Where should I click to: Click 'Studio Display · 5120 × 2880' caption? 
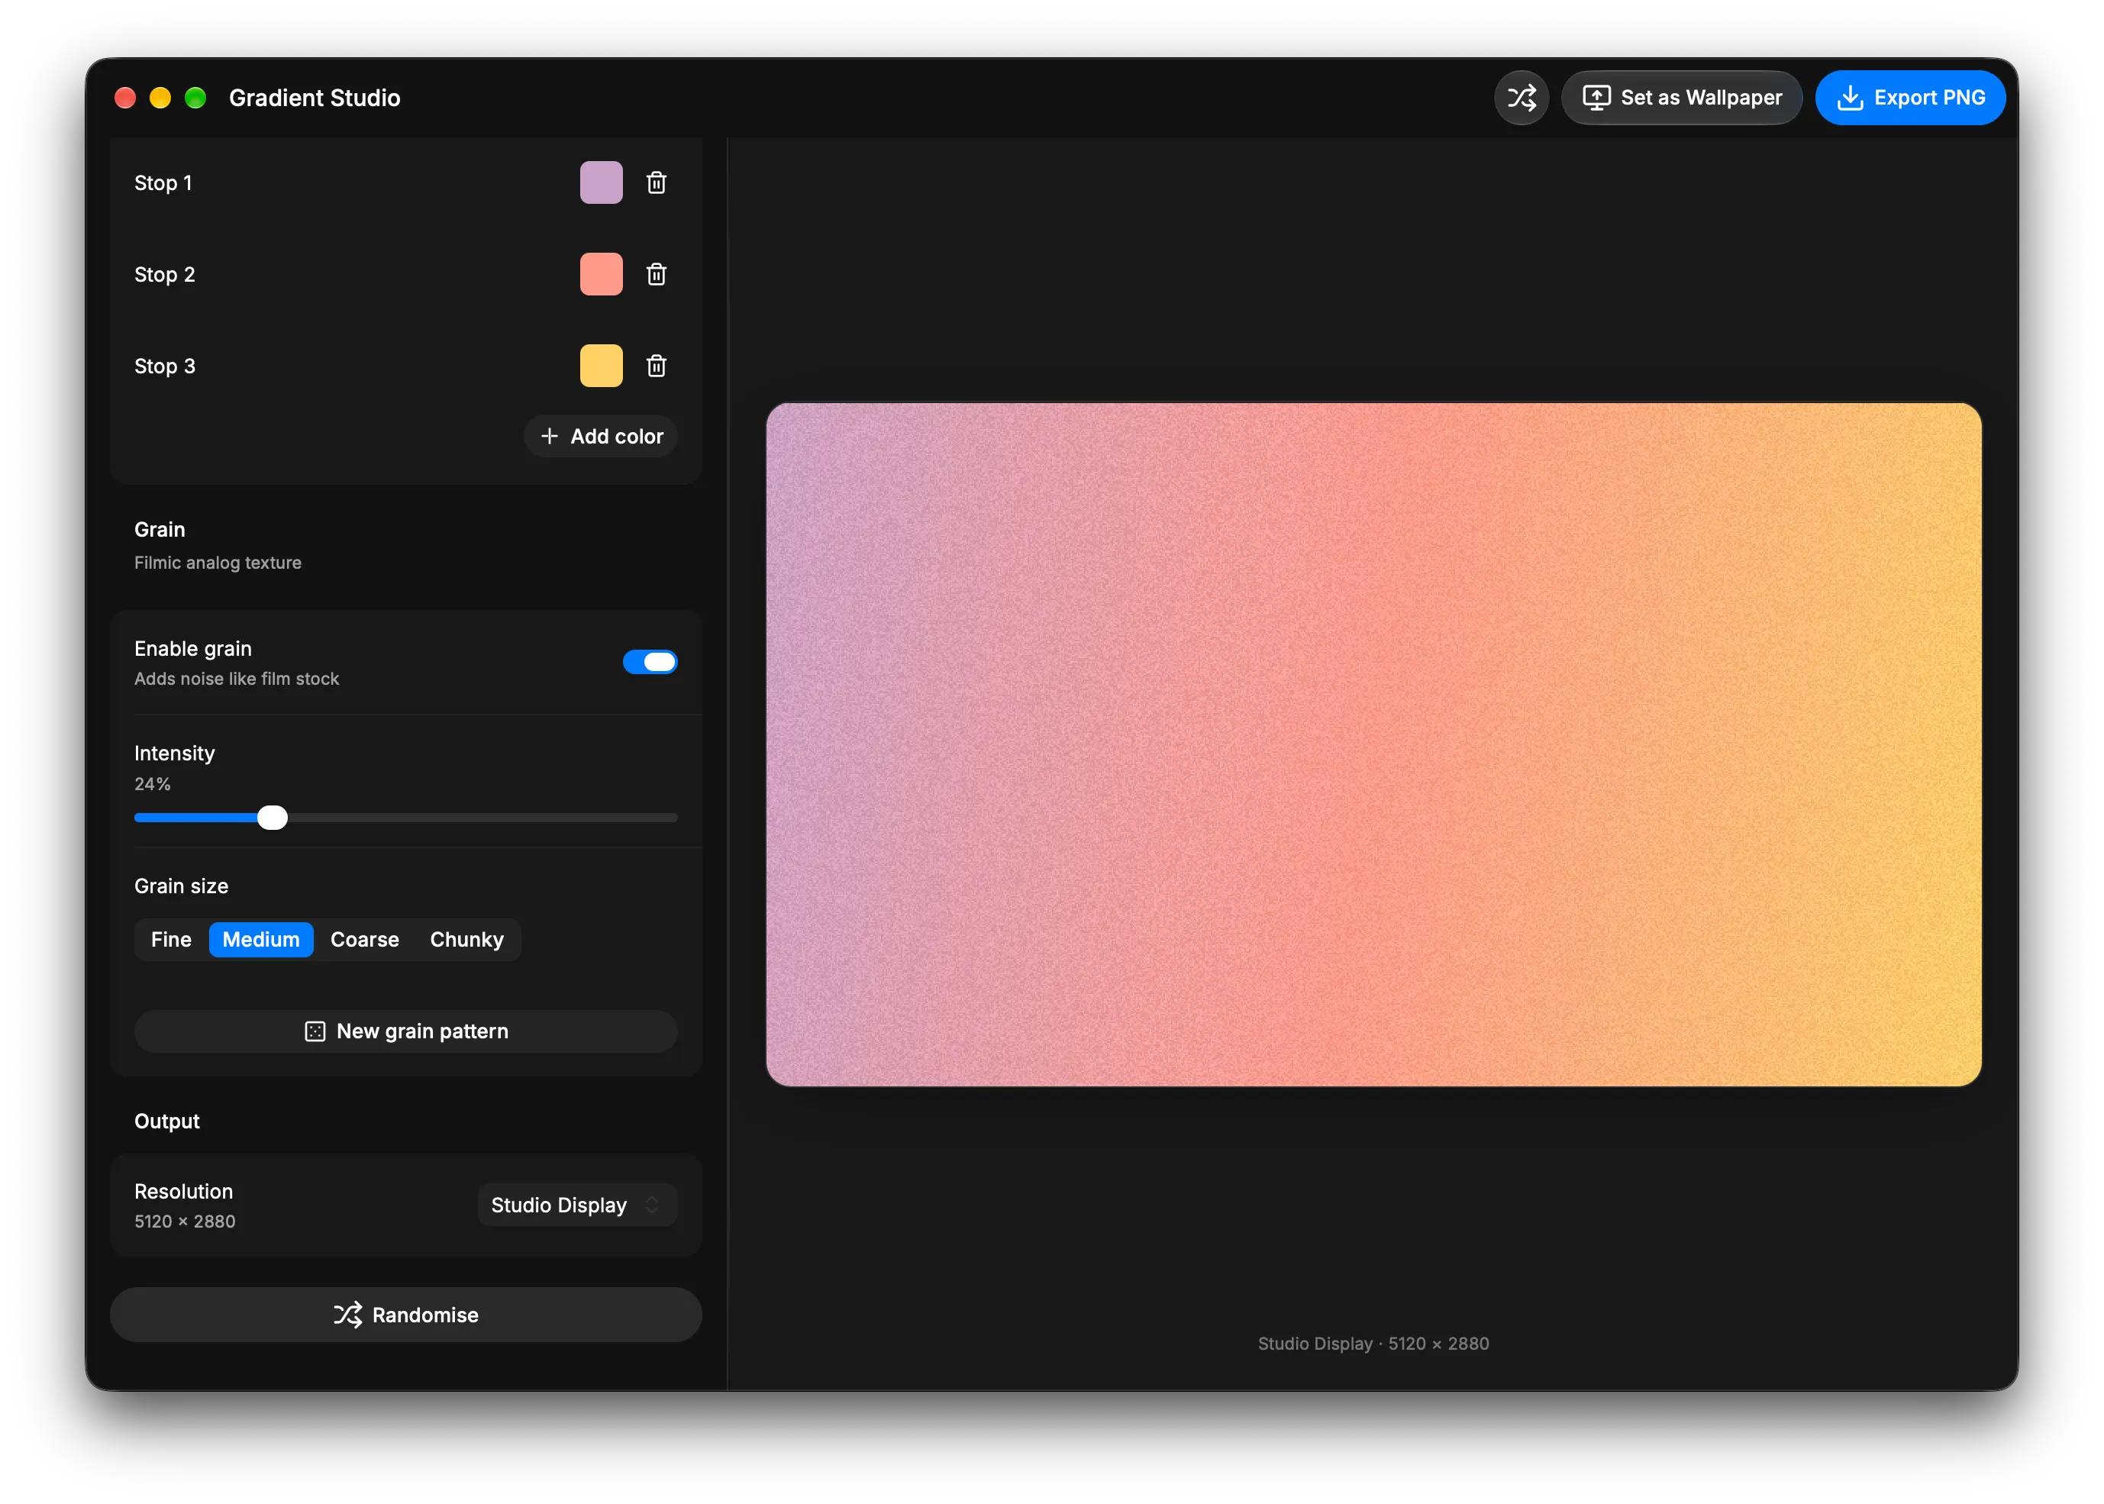1373,1344
